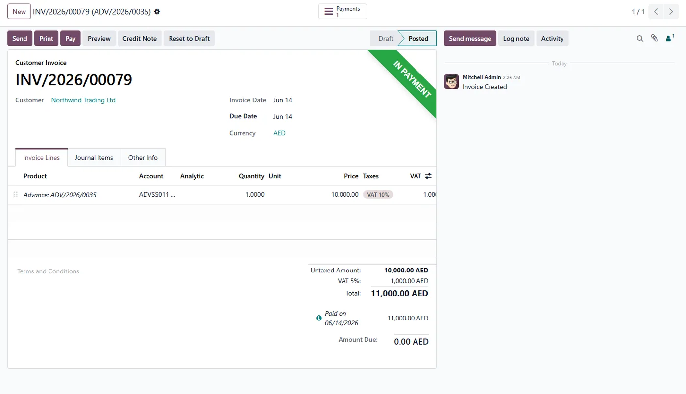Click 'Invoice Created' chatter message

pyautogui.click(x=485, y=87)
